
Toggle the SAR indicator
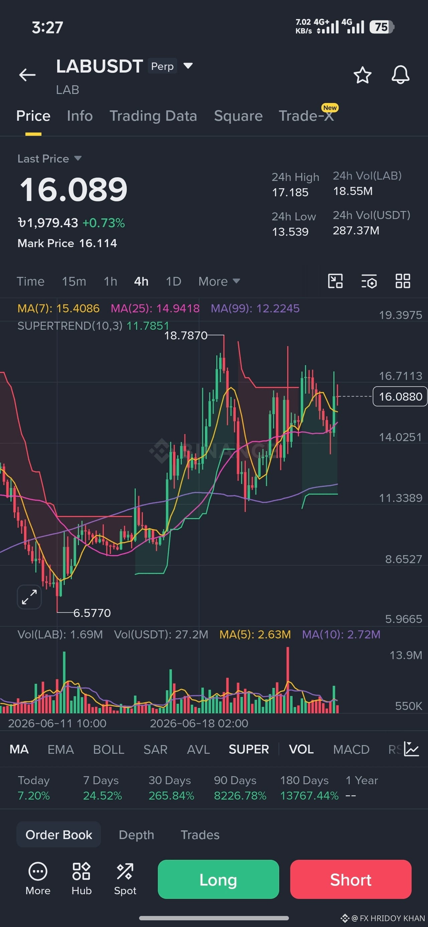point(155,749)
